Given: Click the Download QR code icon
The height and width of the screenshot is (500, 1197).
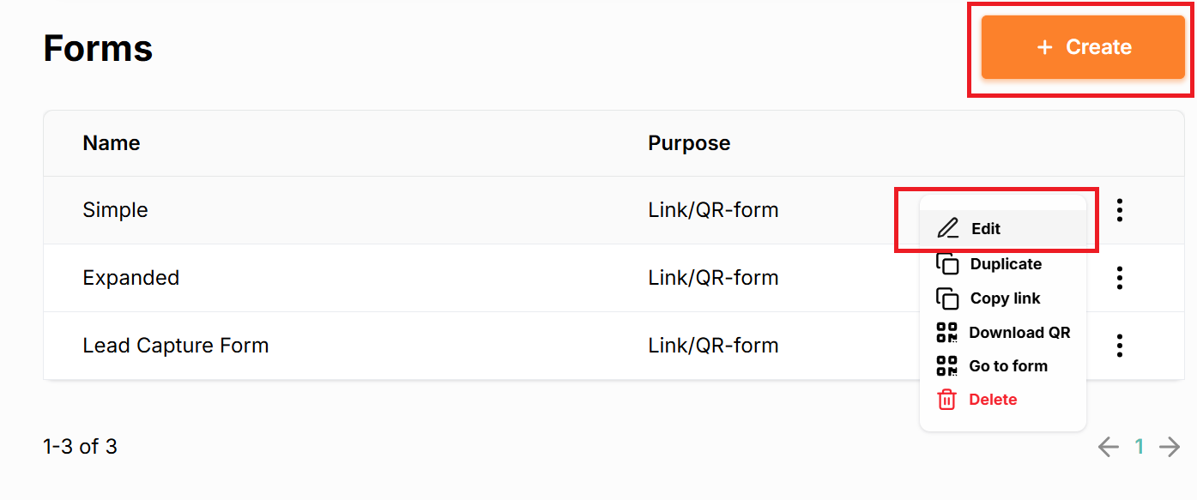Looking at the screenshot, I should click(946, 333).
